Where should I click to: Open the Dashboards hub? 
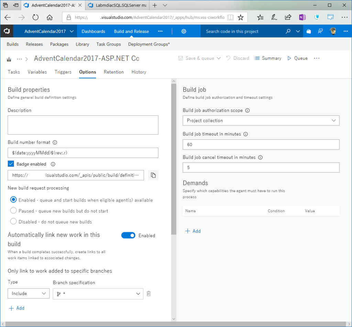pyautogui.click(x=93, y=31)
